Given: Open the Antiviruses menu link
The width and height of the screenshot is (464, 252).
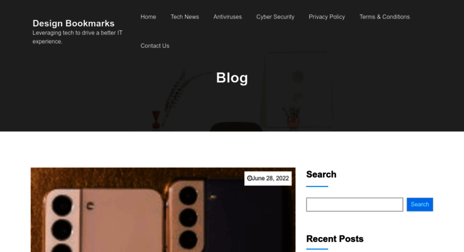Looking at the screenshot, I should [228, 17].
